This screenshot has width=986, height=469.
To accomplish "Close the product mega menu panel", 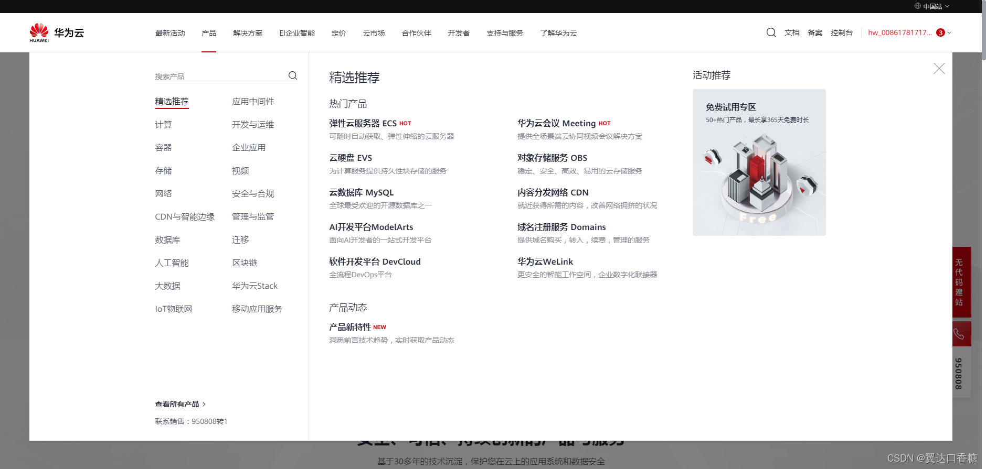I will point(939,69).
